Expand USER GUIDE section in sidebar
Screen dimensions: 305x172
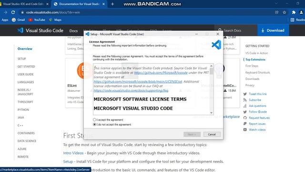[x=25, y=75]
